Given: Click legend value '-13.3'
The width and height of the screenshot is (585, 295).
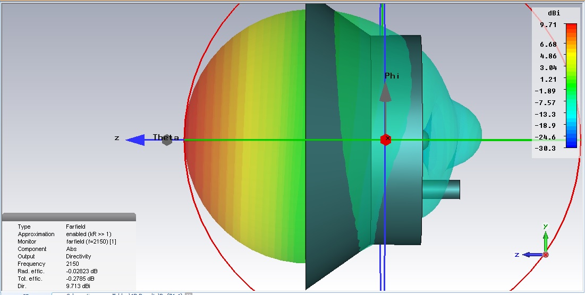Looking at the screenshot, I should point(545,114).
